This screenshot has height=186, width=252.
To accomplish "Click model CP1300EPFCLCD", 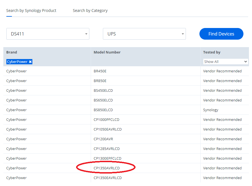I will pyautogui.click(x=107, y=158).
